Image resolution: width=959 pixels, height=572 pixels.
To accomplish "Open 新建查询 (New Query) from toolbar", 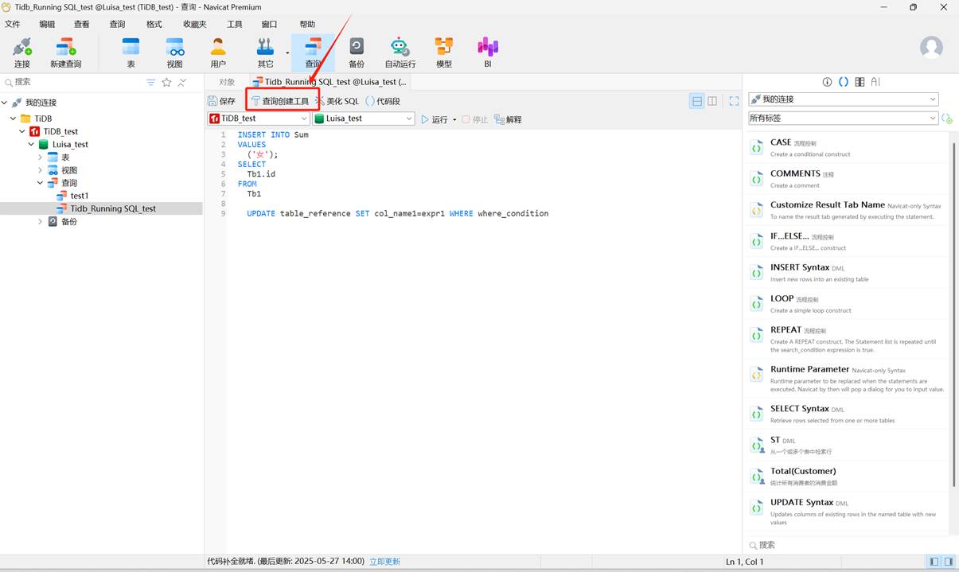I will [65, 53].
